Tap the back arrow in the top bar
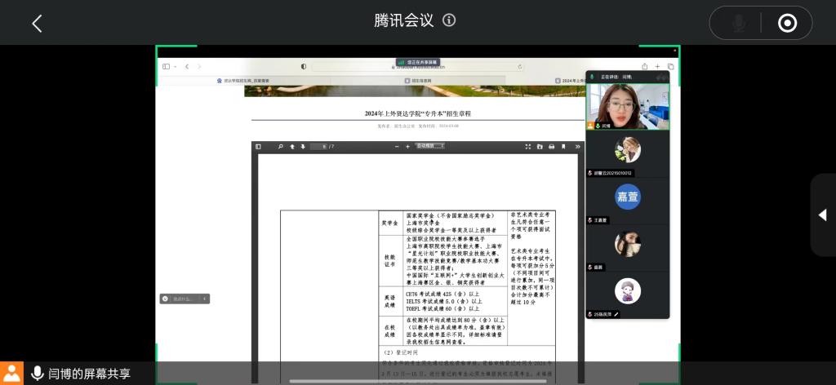 click(37, 23)
